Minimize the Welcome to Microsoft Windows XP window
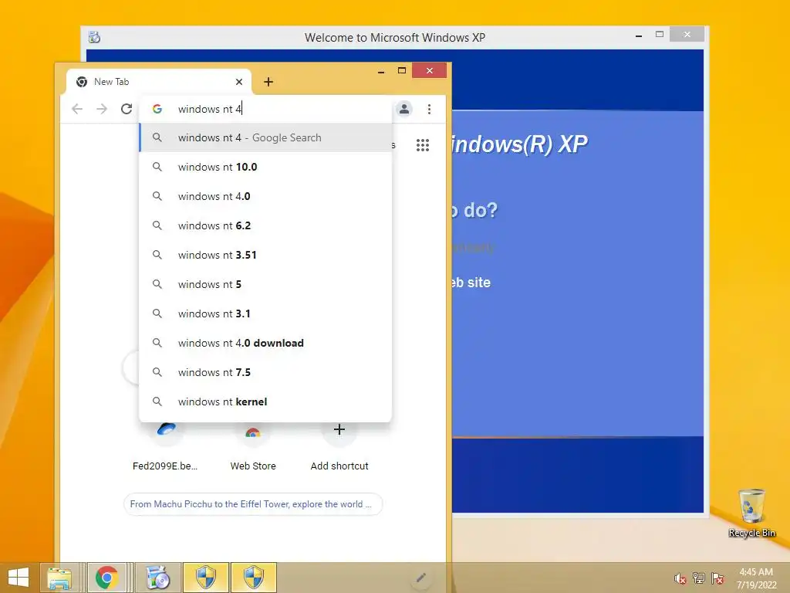Viewport: 790px width, 593px height. coord(638,36)
